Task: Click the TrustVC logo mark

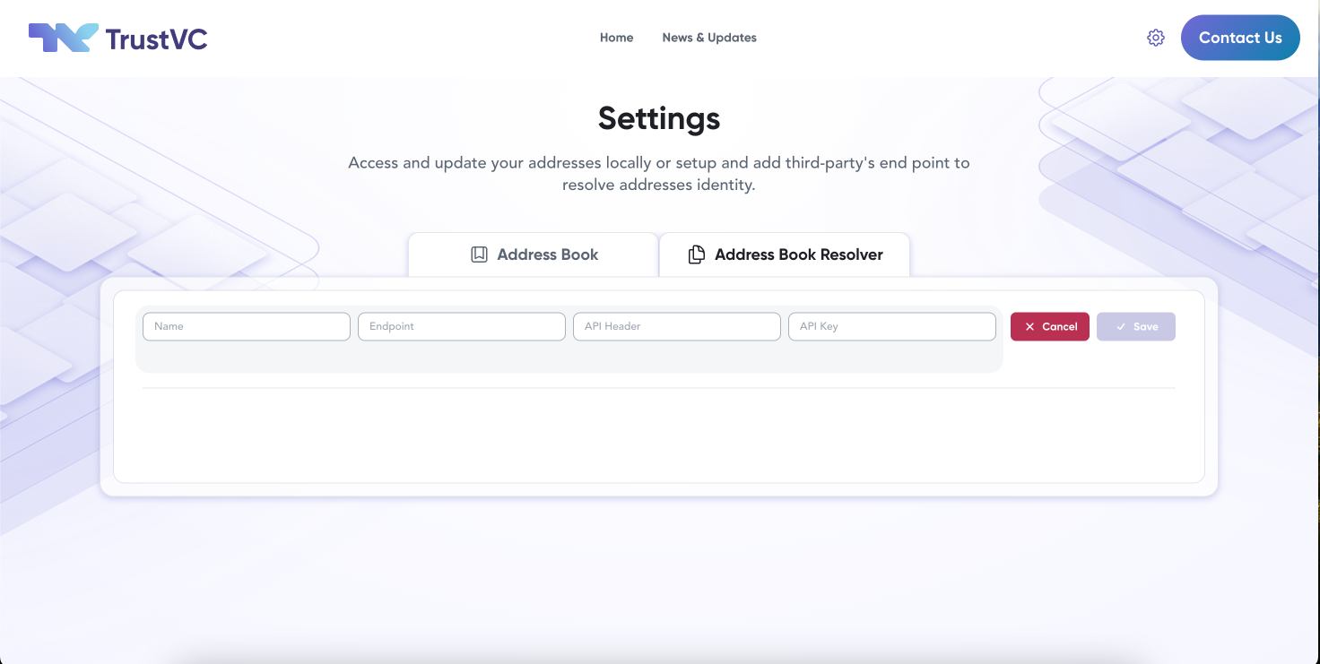Action: click(64, 38)
